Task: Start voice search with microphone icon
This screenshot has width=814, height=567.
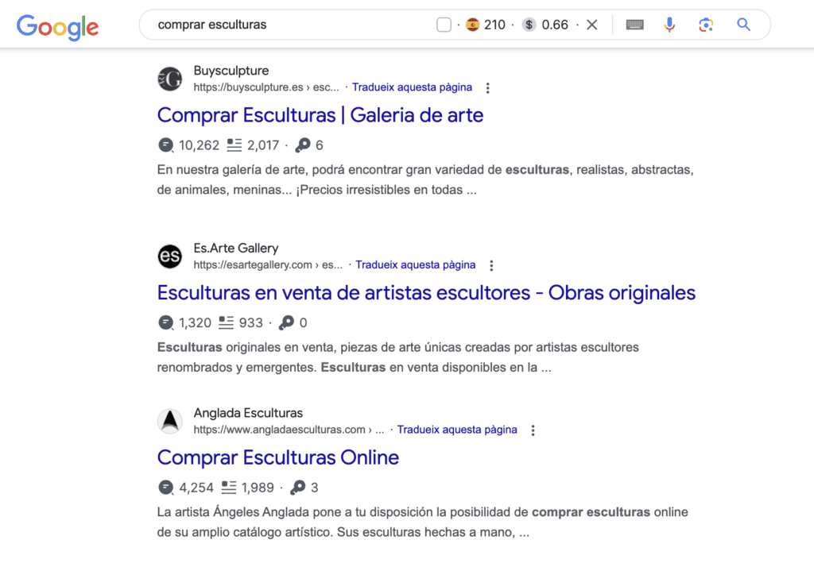Action: (x=669, y=25)
